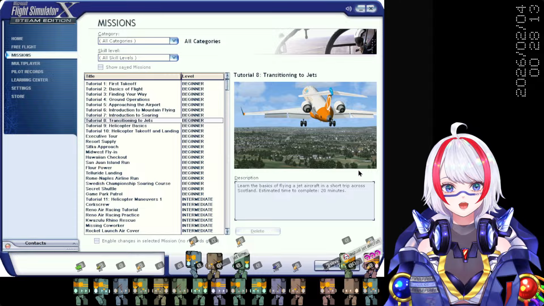Select the Executive Tour mission
Image resolution: width=544 pixels, height=306 pixels.
[x=154, y=136]
